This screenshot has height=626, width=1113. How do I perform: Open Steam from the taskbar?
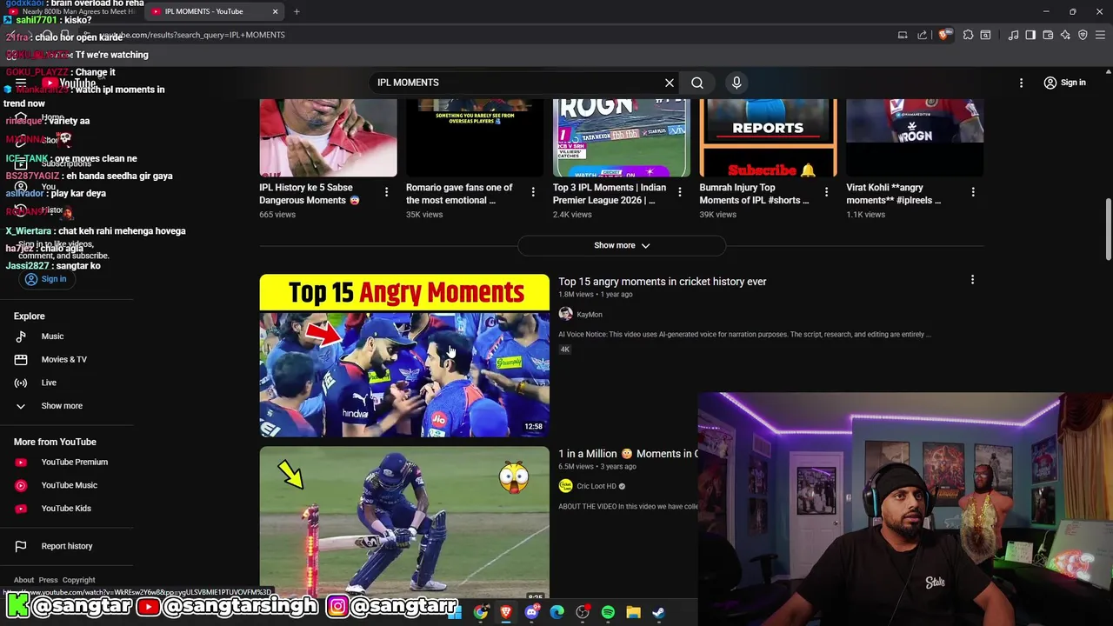pyautogui.click(x=658, y=612)
